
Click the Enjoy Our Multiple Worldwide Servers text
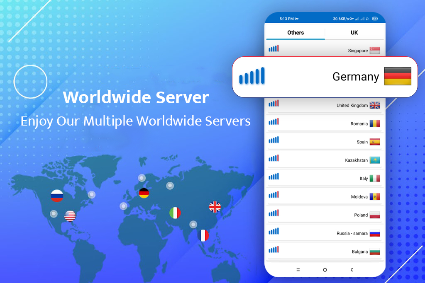point(136,121)
